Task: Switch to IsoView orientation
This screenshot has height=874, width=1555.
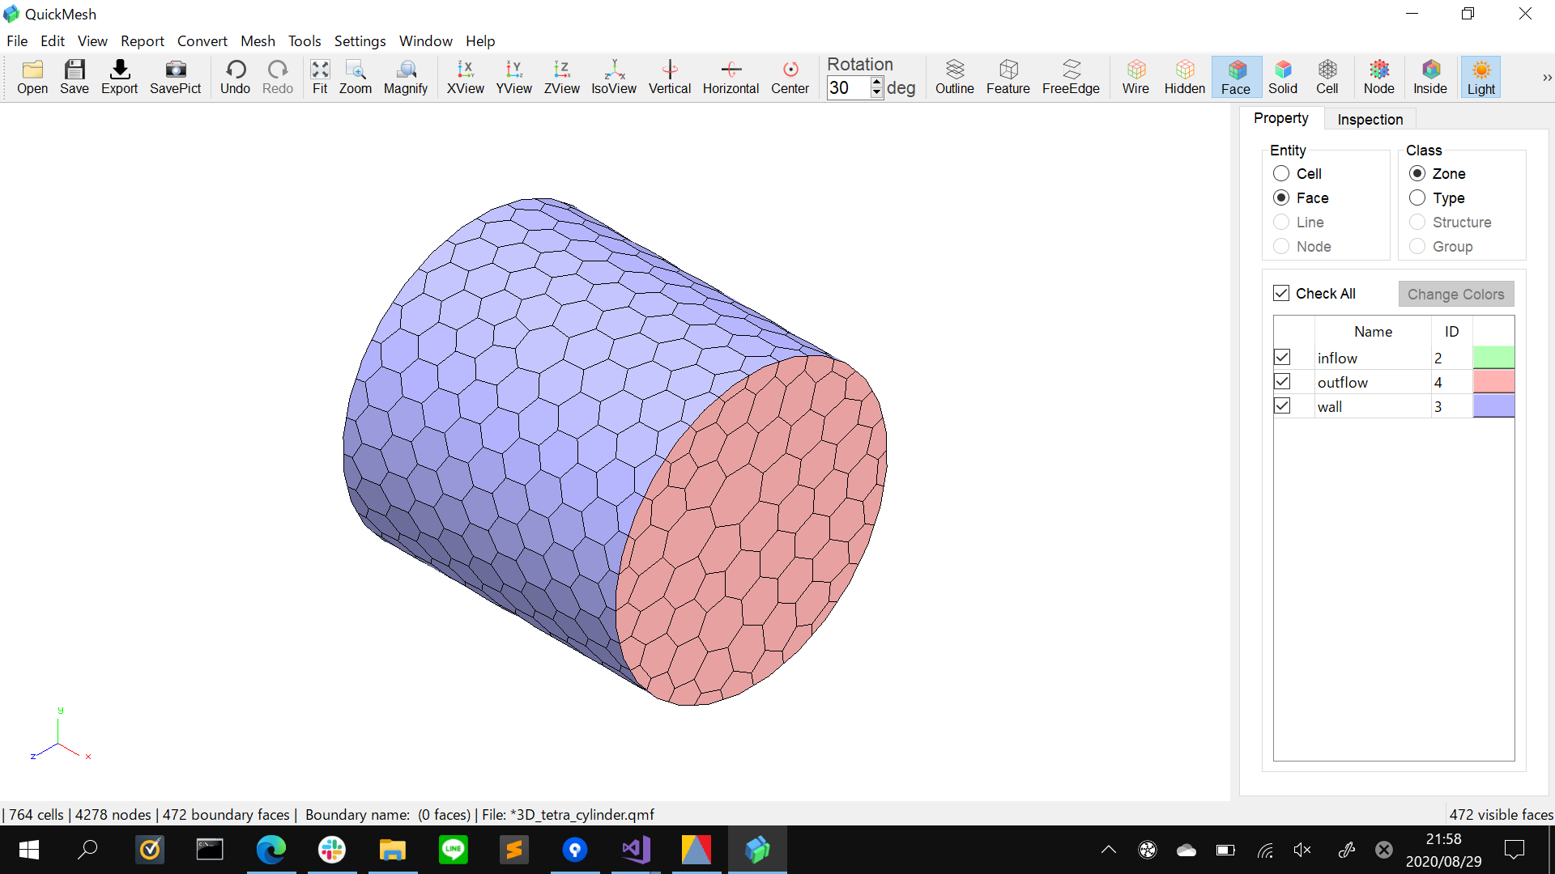Action: pyautogui.click(x=614, y=77)
